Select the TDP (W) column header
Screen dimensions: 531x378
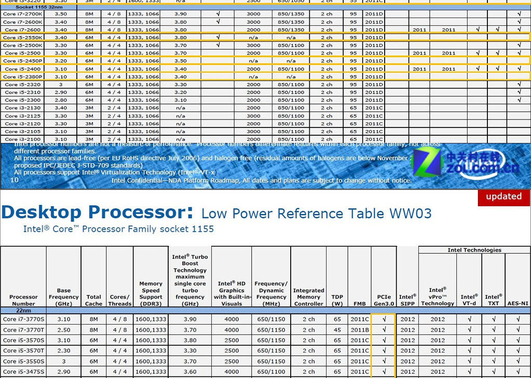tap(336, 300)
